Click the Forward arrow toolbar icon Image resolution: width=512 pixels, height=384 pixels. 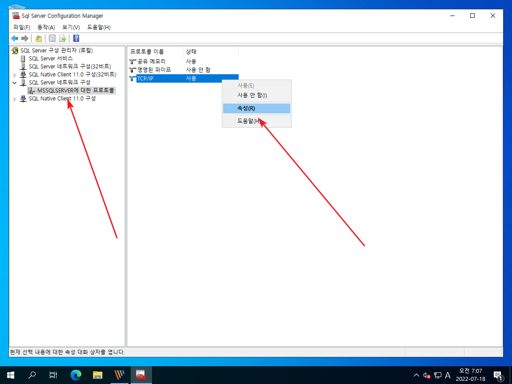pyautogui.click(x=25, y=39)
